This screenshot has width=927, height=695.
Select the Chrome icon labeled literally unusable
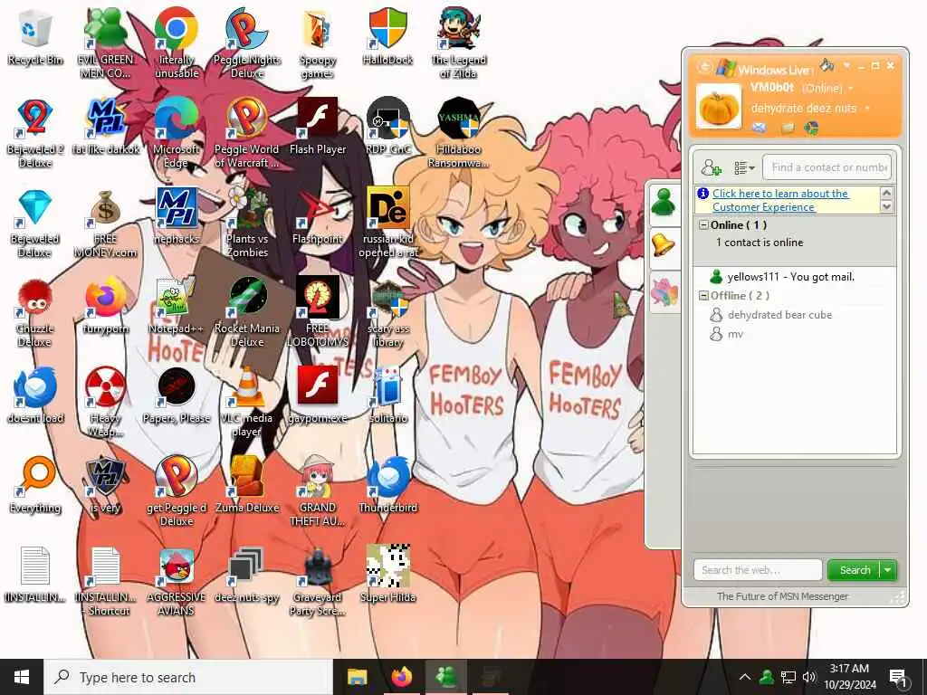(x=177, y=43)
